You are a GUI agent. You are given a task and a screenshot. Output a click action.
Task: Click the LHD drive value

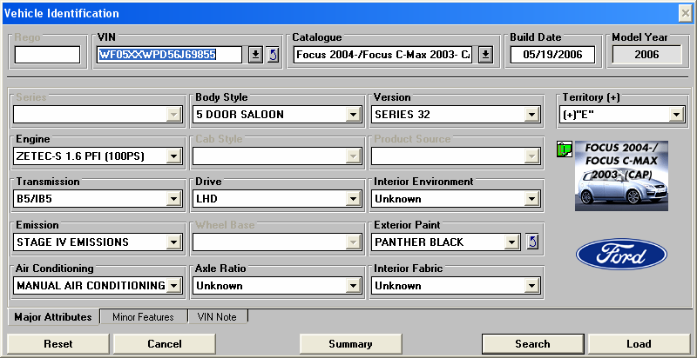[x=206, y=199]
